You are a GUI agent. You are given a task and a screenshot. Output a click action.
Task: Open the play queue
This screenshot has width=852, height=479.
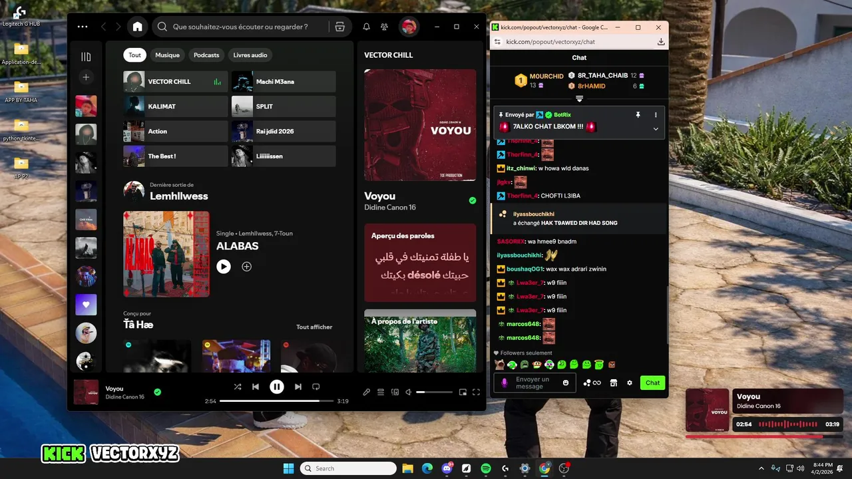coord(381,393)
